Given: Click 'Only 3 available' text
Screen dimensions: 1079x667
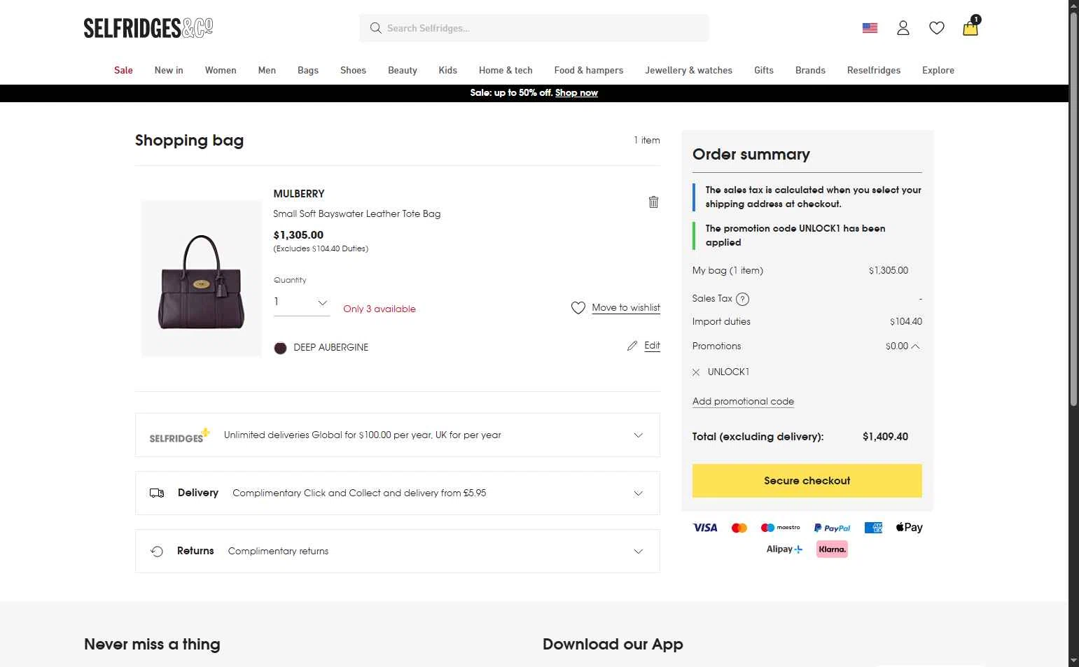Looking at the screenshot, I should point(380,309).
